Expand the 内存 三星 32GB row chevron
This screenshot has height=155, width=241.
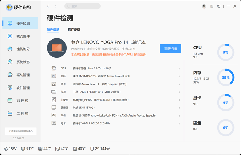(179, 92)
